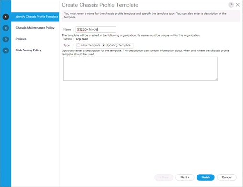
Task: Go to Disk Zoning Policy step
Action: [28, 50]
